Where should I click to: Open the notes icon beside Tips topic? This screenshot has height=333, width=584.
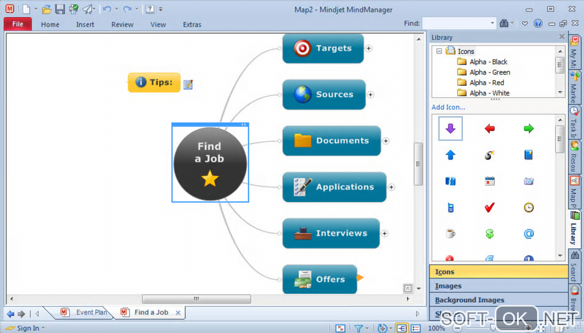click(x=188, y=85)
